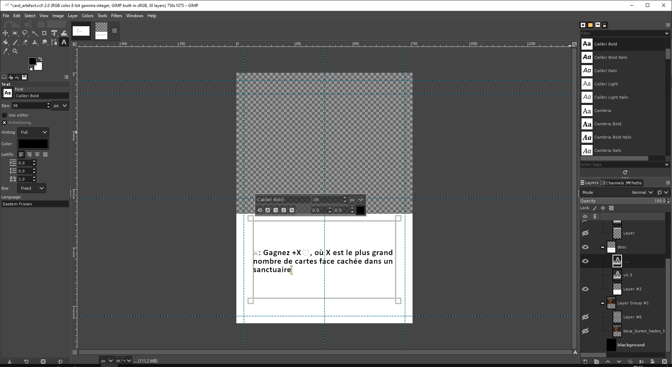This screenshot has width=672, height=367.
Task: Adjust the layer Opacity slider
Action: click(623, 201)
